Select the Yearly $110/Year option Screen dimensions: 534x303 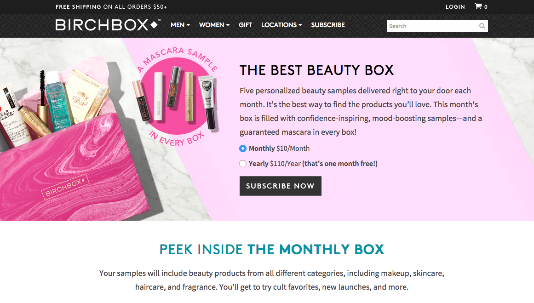point(243,164)
